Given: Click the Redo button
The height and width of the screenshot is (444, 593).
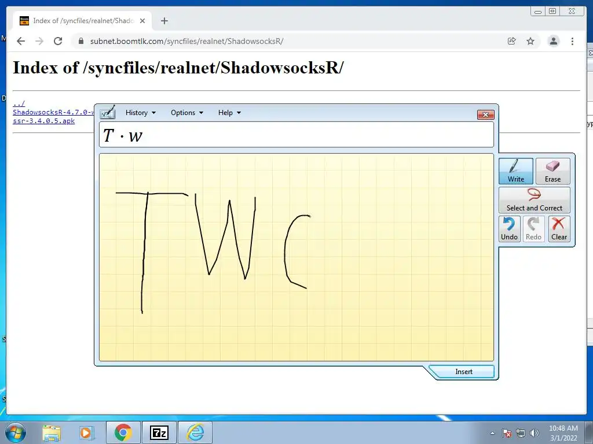Looking at the screenshot, I should pos(533,229).
